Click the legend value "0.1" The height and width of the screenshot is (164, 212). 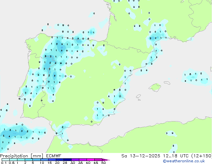[4, 163]
